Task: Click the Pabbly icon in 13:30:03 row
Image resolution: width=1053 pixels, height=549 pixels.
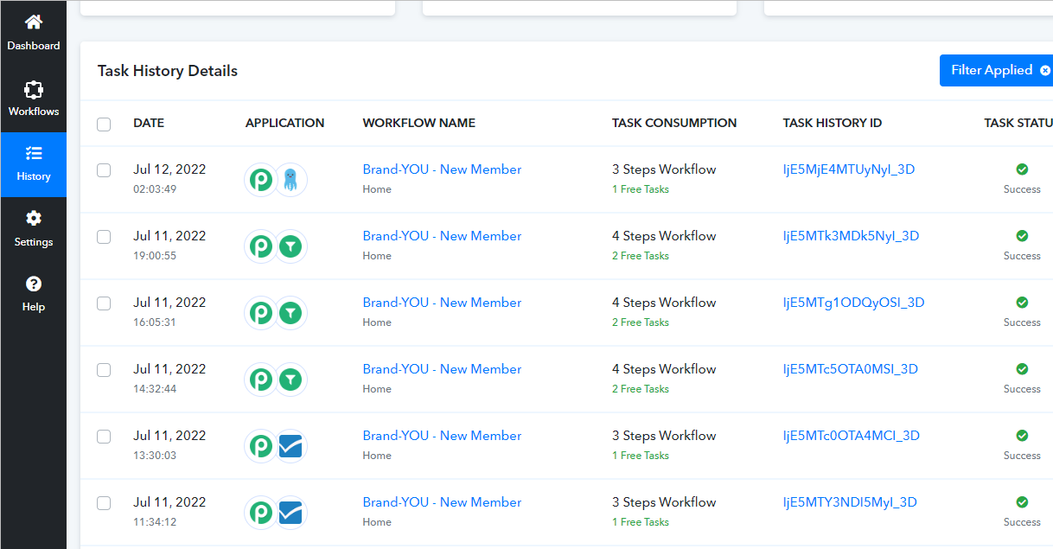Action: [261, 446]
